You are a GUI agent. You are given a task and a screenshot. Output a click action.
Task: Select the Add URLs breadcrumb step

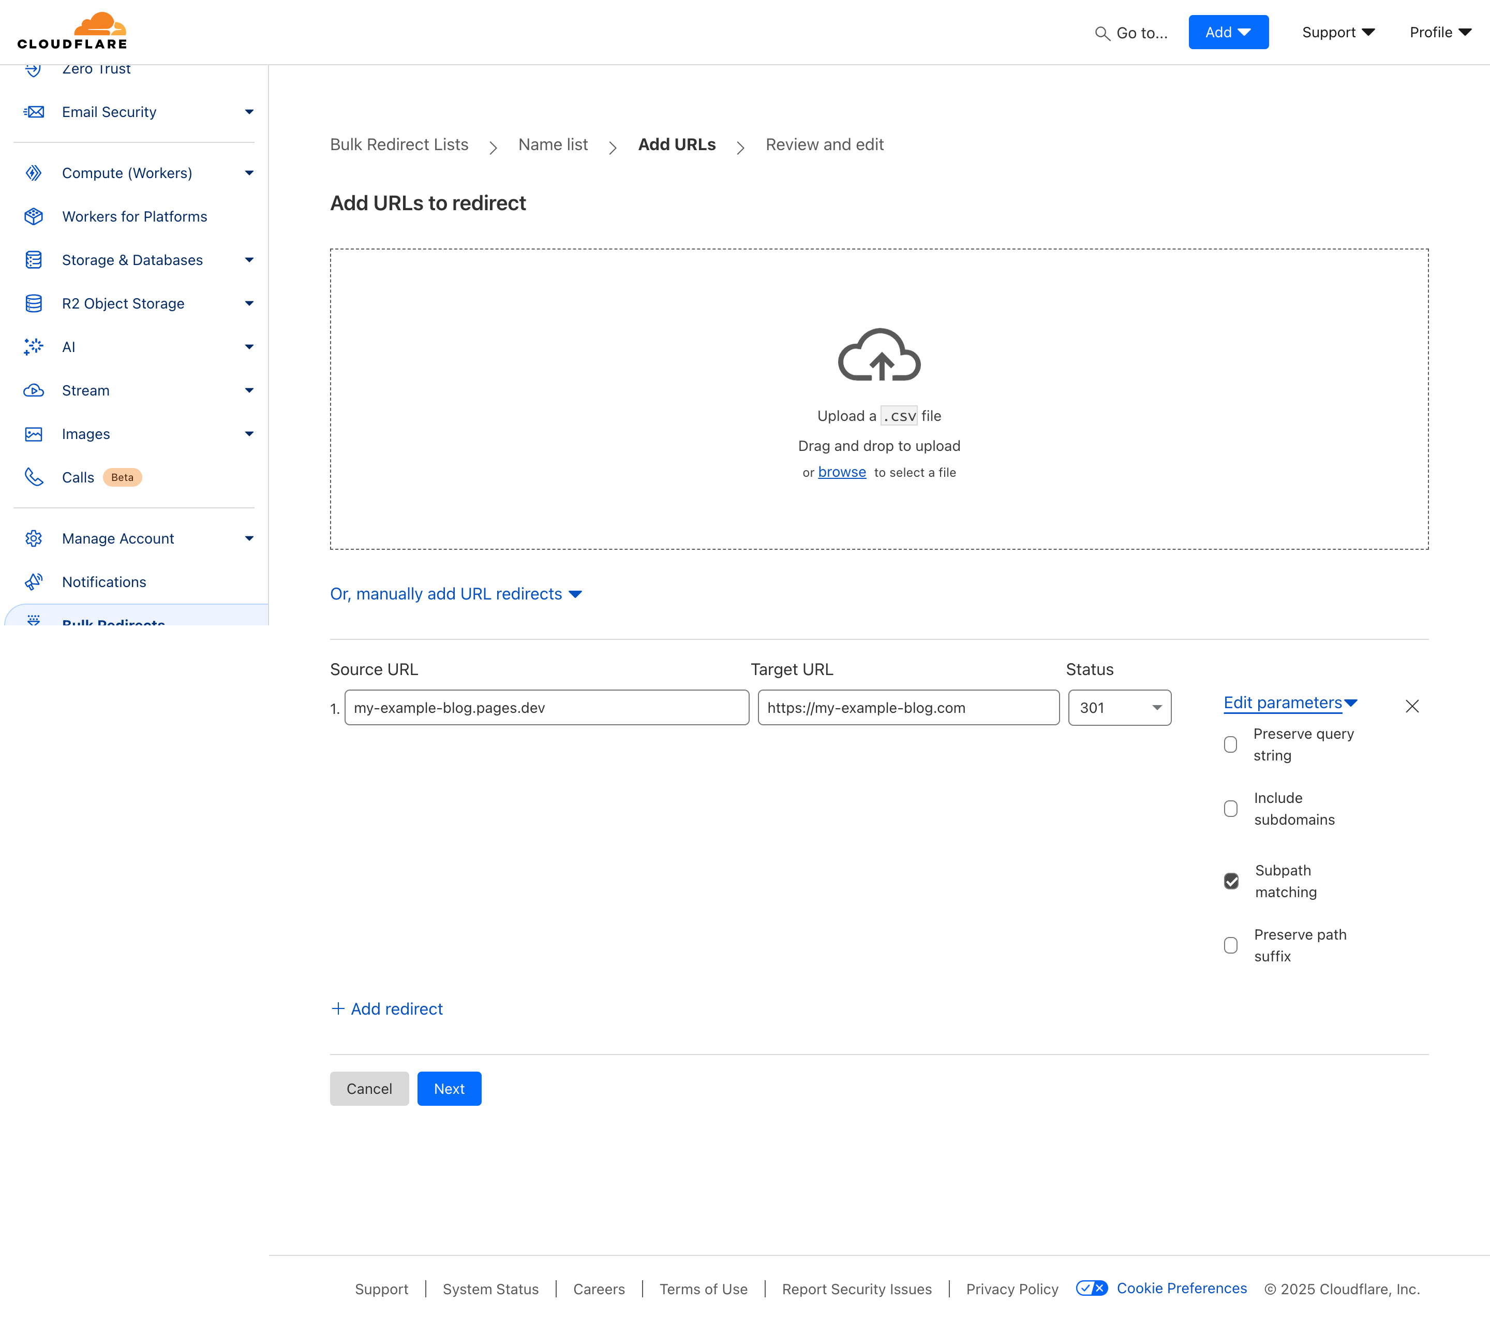tap(677, 144)
